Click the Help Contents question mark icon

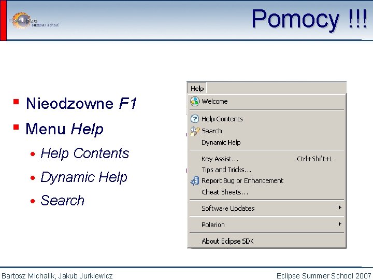click(195, 119)
